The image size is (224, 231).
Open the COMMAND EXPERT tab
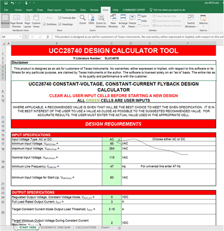coord(134,10)
